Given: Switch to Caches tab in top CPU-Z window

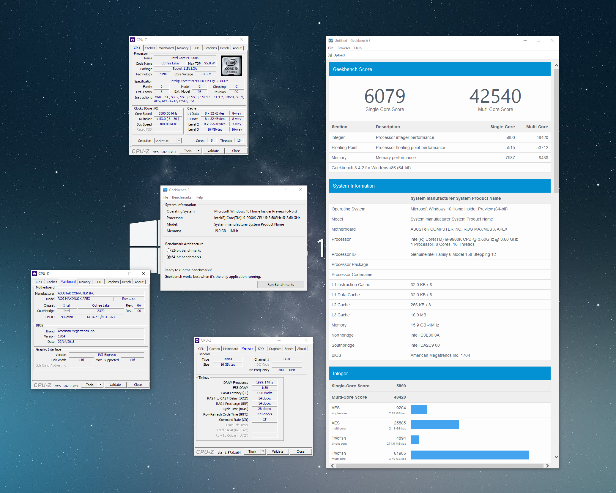Looking at the screenshot, I should [150, 48].
